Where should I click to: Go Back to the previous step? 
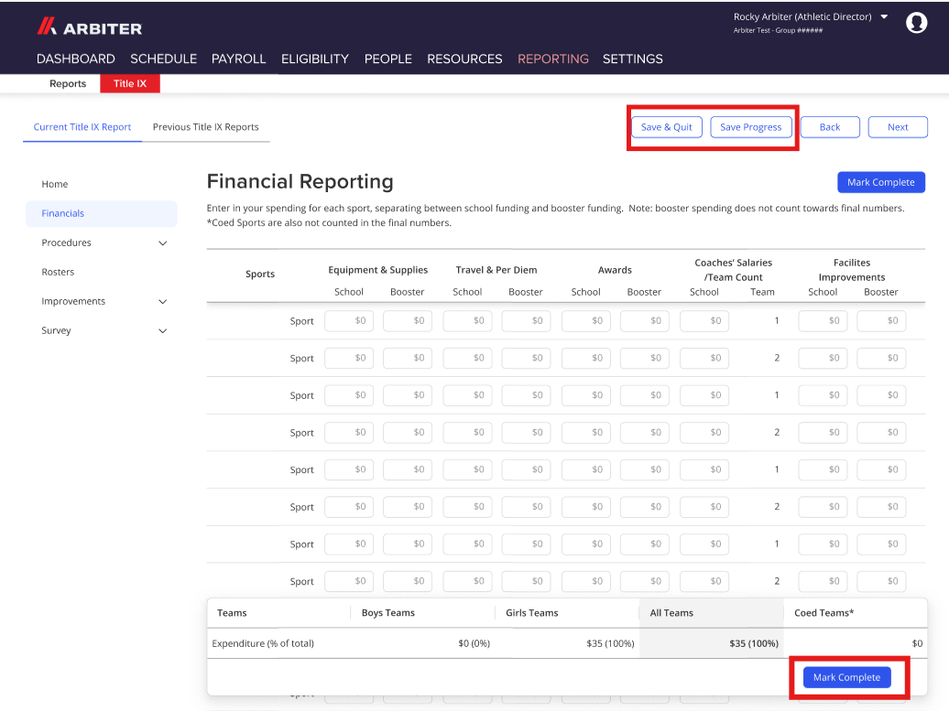point(830,127)
